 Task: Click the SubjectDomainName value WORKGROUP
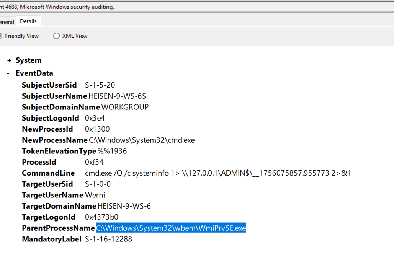point(125,107)
